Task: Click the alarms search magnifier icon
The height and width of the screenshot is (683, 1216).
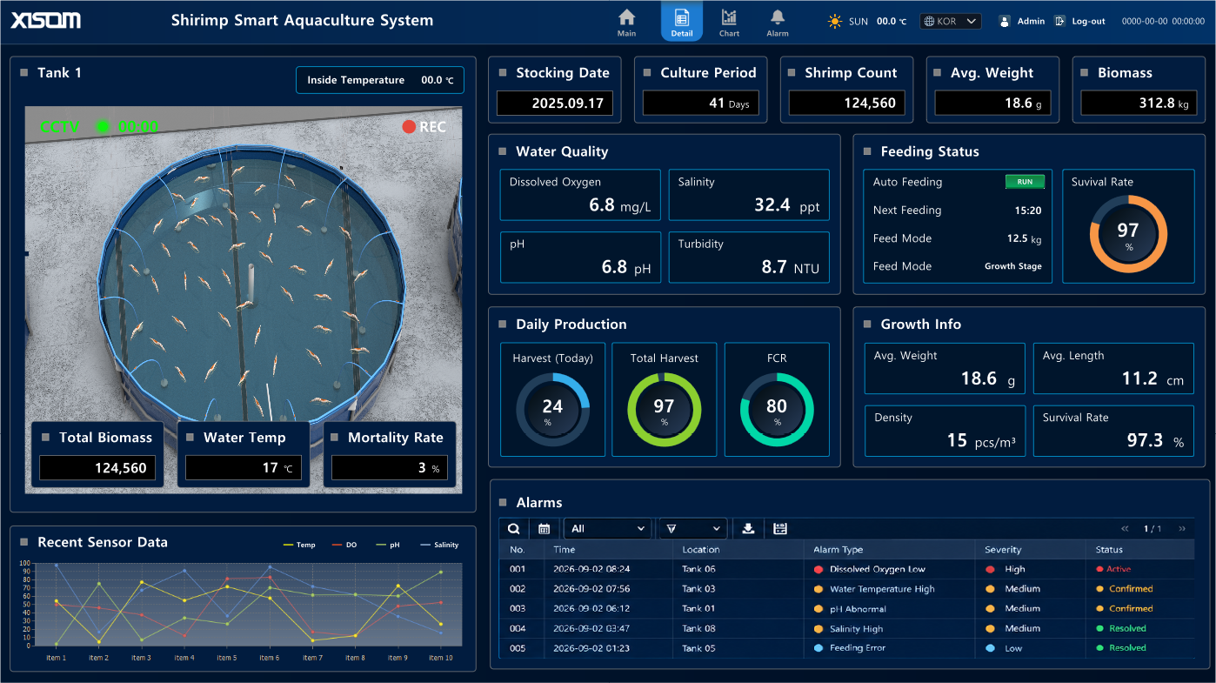Action: [x=514, y=528]
